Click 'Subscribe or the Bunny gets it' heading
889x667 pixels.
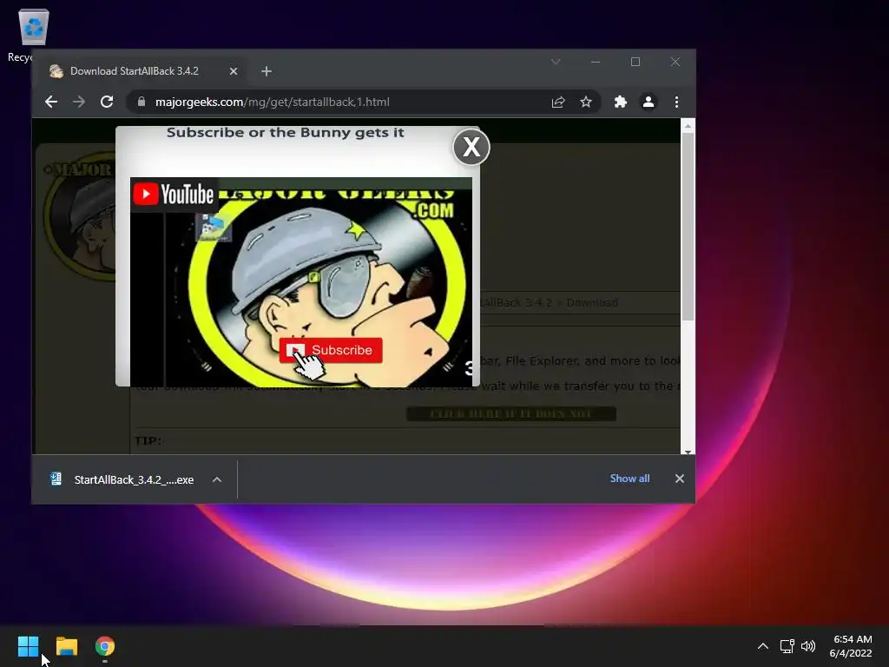[285, 133]
